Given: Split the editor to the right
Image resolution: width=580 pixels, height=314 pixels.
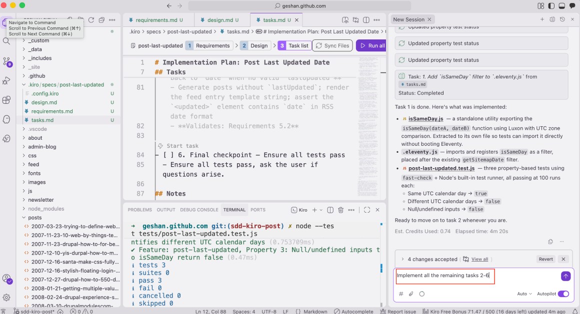Looking at the screenshot, I should pyautogui.click(x=366, y=20).
